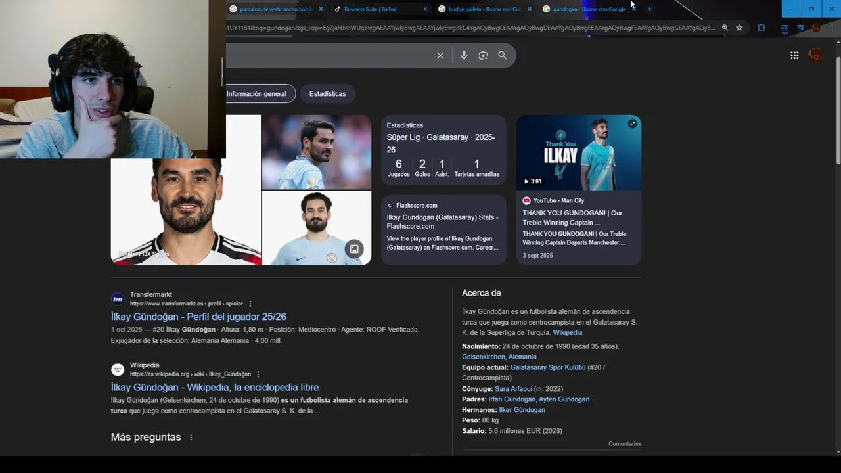Screen dimensions: 841x473
Task: Click the Wikipedia site favicon
Action: (x=118, y=369)
